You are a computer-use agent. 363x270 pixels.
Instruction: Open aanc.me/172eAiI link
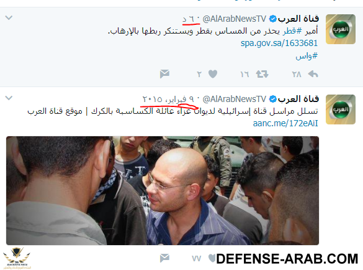point(285,123)
